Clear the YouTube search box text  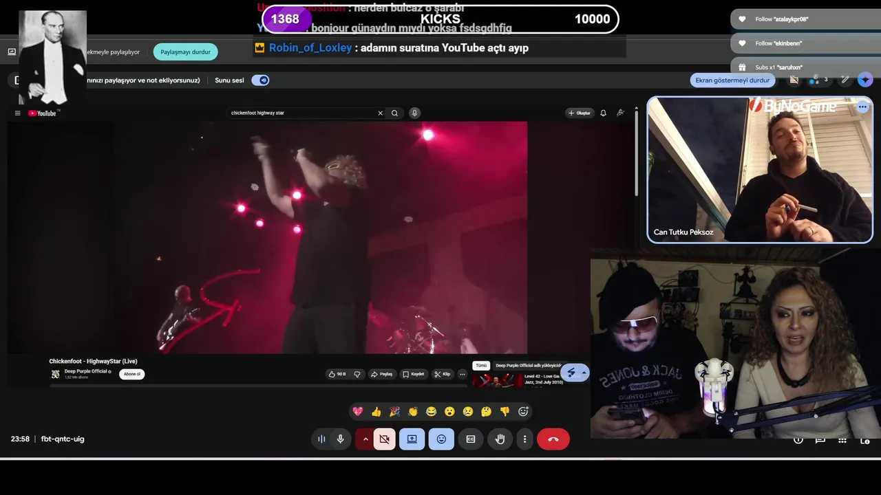(380, 113)
